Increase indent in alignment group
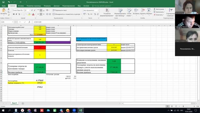The width and height of the screenshot is (200, 113). point(50,14)
